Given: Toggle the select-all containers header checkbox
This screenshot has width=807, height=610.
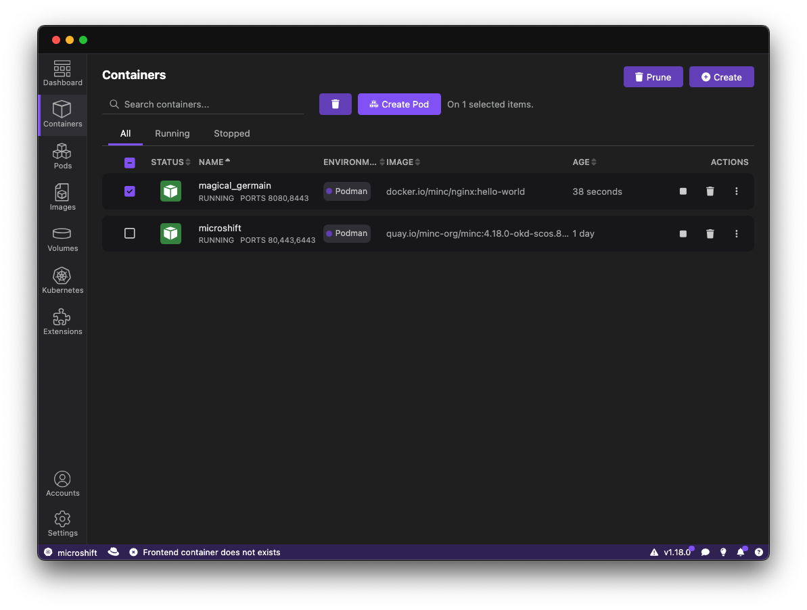Looking at the screenshot, I should [x=130, y=162].
